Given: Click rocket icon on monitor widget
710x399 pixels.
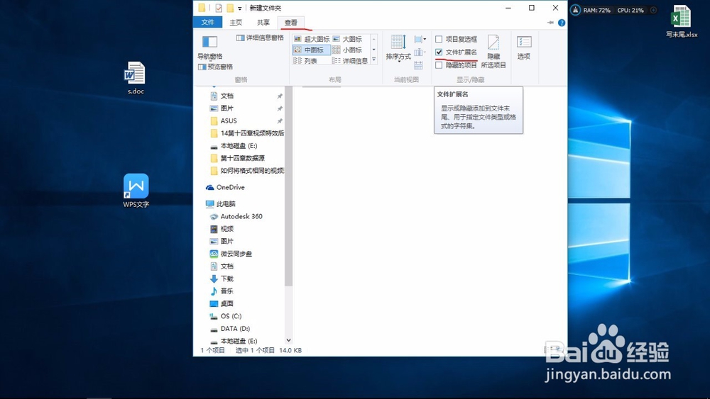Looking at the screenshot, I should (x=575, y=10).
